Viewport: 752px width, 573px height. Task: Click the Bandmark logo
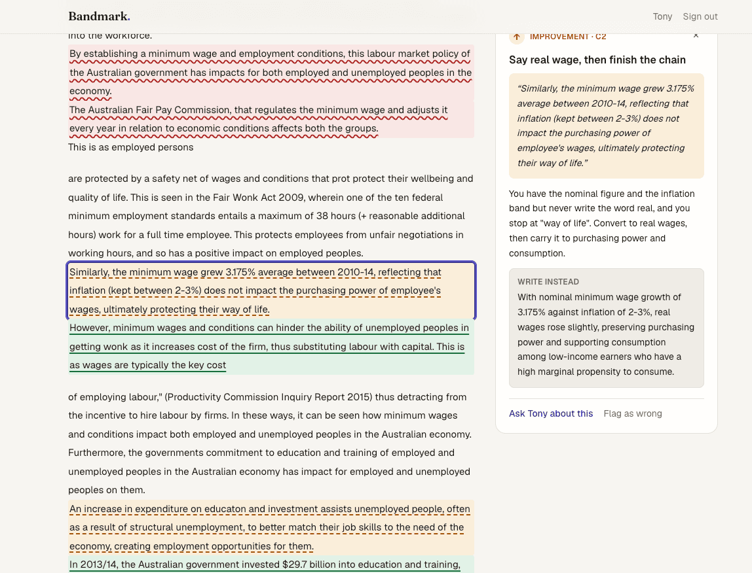point(99,16)
